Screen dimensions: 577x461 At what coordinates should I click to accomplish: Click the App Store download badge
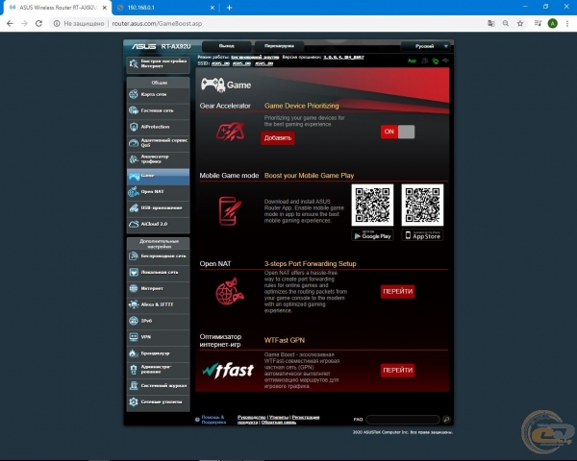[422, 235]
